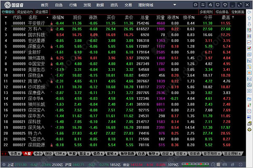Image resolution: width=253 pixels, height=168 pixels.
Task: Open the 首页 menu
Action: (45, 5)
